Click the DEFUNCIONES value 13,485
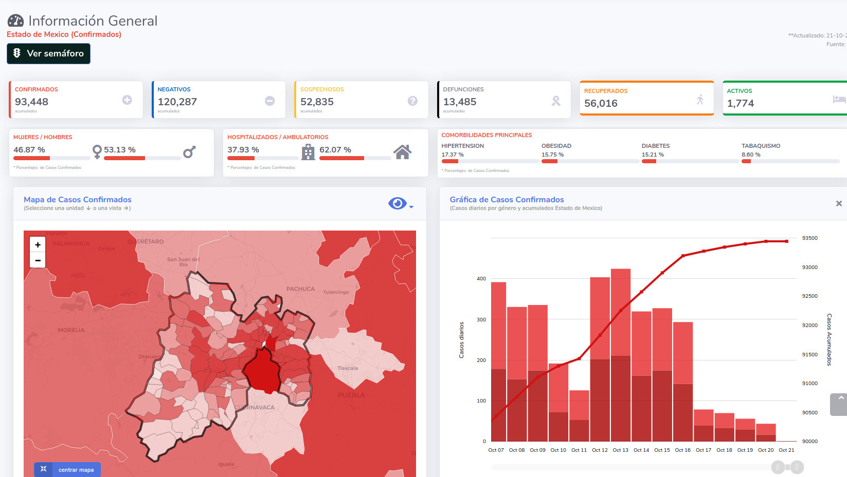Viewport: 847px width, 477px height. 460,102
